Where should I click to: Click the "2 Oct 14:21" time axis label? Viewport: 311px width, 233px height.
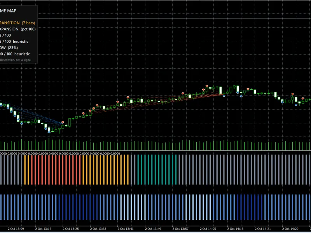click(263, 229)
